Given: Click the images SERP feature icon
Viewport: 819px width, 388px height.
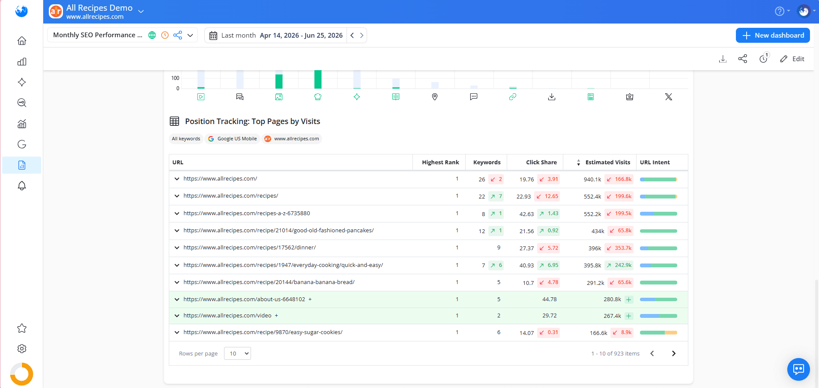Looking at the screenshot, I should click(x=279, y=97).
